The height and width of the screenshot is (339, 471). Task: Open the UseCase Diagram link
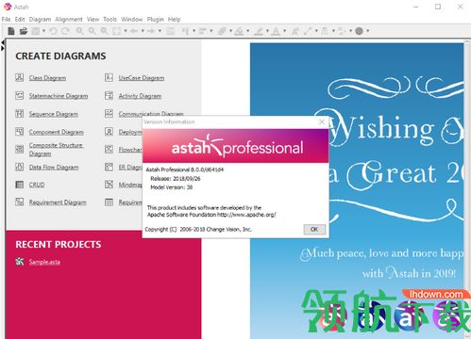click(x=142, y=78)
